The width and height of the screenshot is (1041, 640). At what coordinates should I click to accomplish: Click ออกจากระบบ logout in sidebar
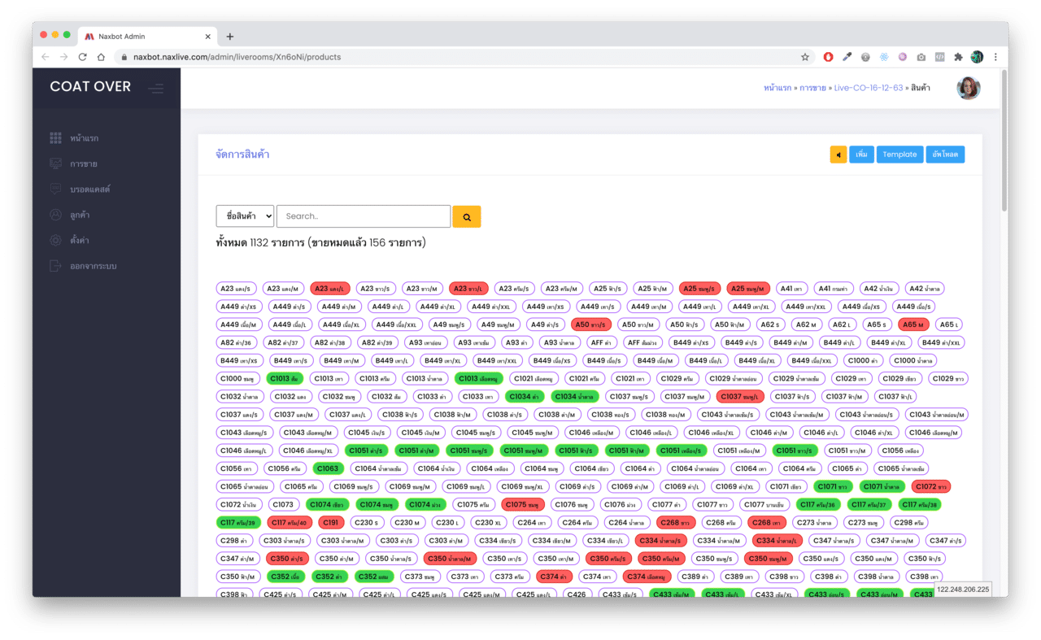(94, 266)
